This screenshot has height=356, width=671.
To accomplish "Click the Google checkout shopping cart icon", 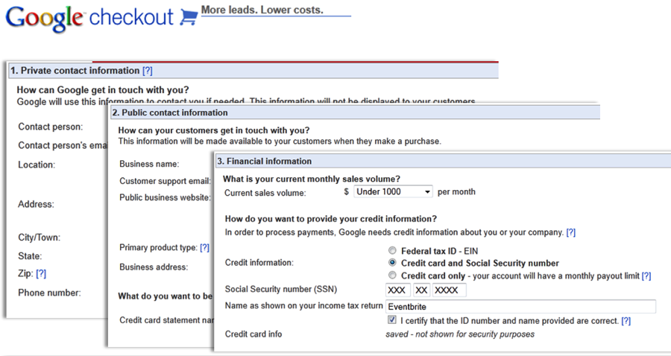I will 189,17.
